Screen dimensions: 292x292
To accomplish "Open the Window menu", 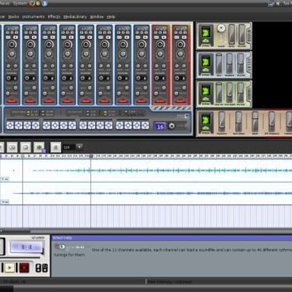I will [x=97, y=17].
